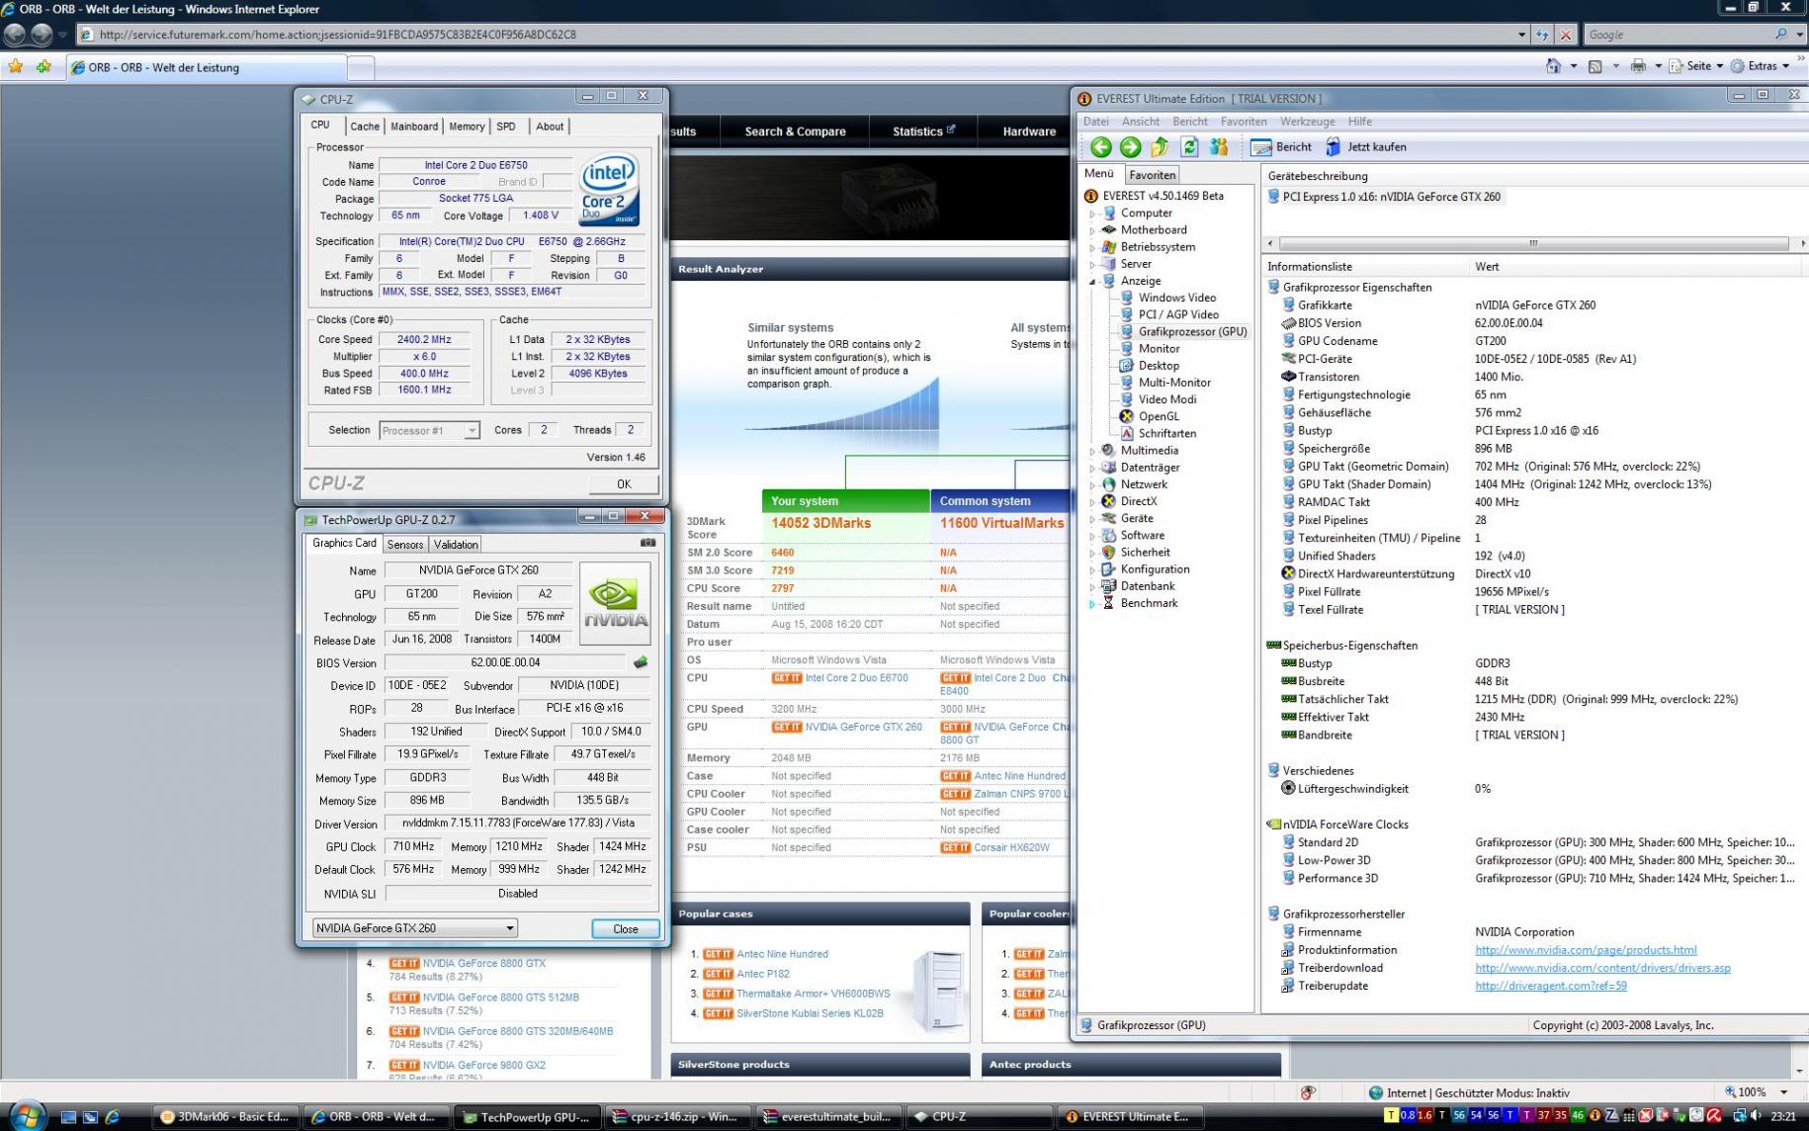Expand Multimedia node in EVEREST tree
This screenshot has height=1131, width=1809.
coord(1092,451)
